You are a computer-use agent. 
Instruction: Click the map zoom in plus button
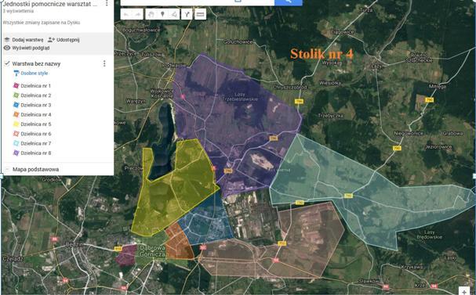tap(464, 291)
